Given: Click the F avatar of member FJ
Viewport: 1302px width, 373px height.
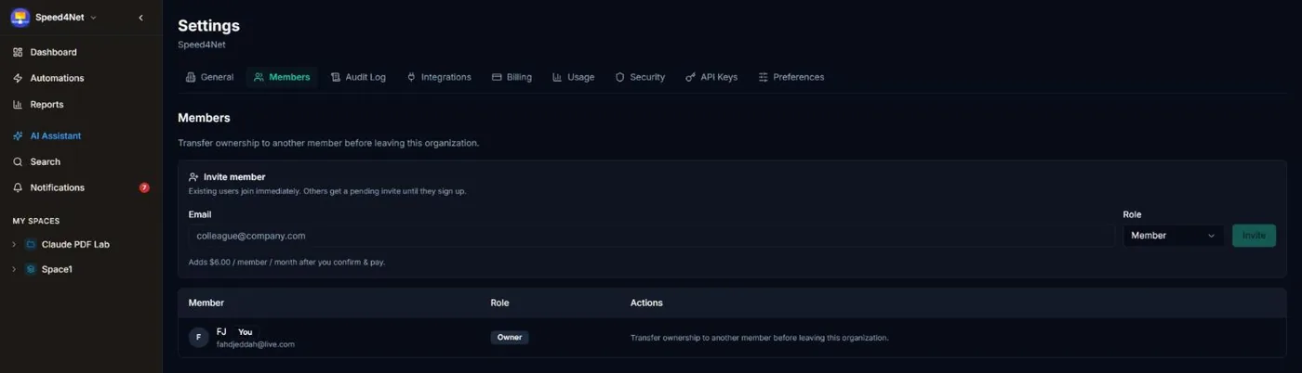Looking at the screenshot, I should 198,337.
